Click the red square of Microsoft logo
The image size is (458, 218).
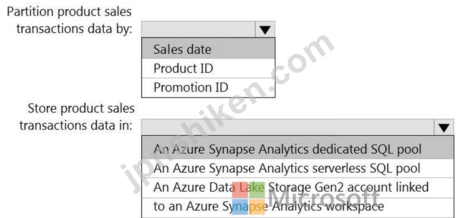point(240,190)
